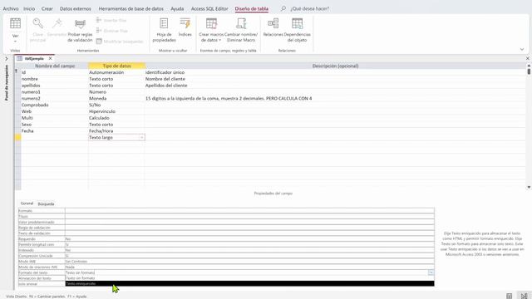Choose Texto enriquecido option in list
The width and height of the screenshot is (532, 299).
249,283
